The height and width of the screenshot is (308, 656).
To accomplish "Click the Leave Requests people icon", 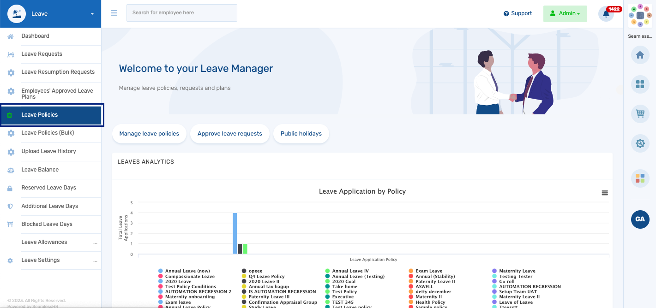I will click(x=11, y=54).
